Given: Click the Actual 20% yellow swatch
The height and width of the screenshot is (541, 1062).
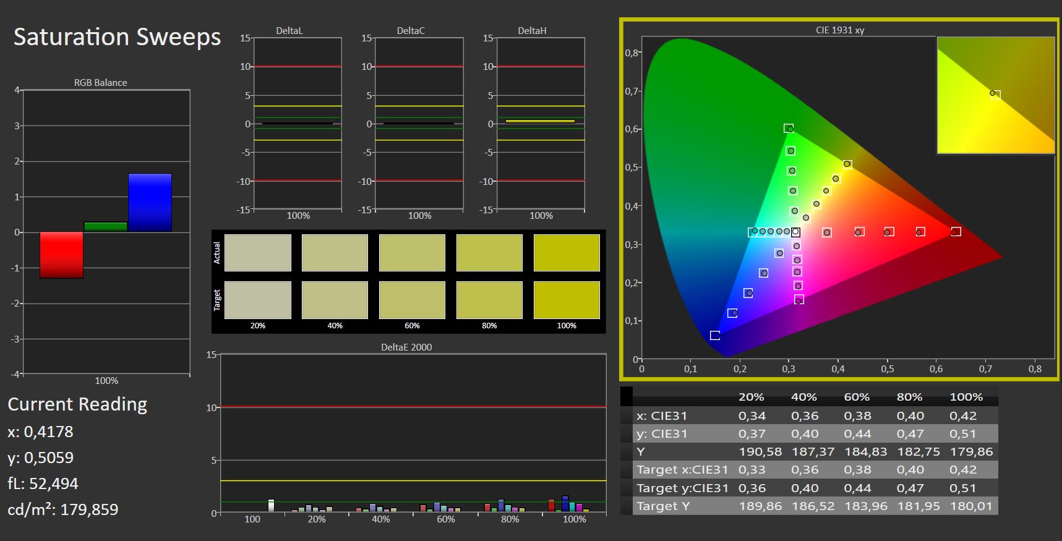Looking at the screenshot, I should click(257, 252).
